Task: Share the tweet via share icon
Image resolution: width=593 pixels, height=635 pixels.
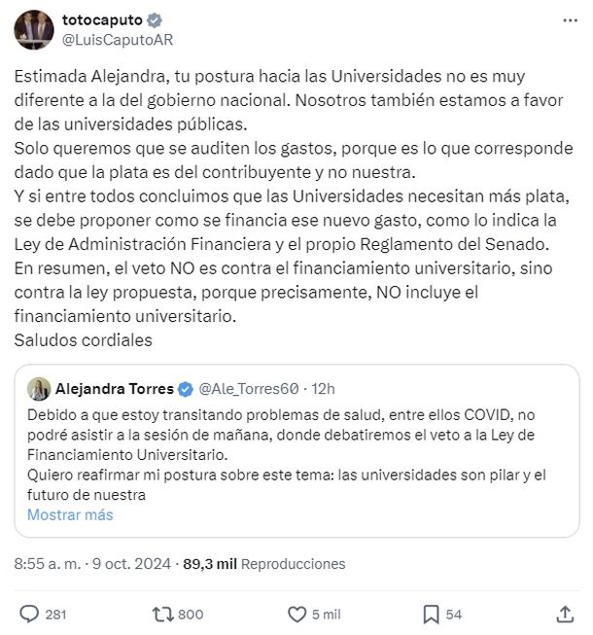Action: 564,614
